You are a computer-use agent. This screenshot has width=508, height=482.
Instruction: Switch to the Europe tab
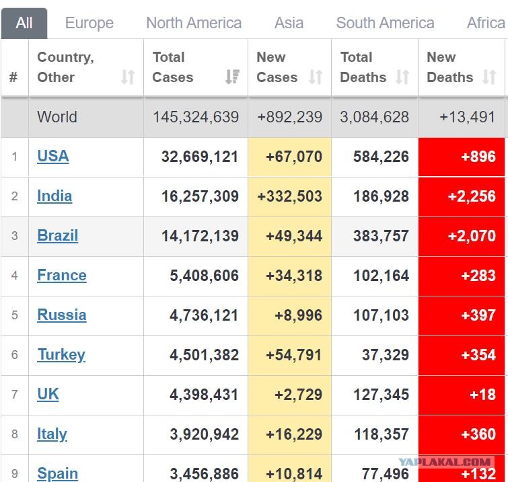(x=89, y=23)
